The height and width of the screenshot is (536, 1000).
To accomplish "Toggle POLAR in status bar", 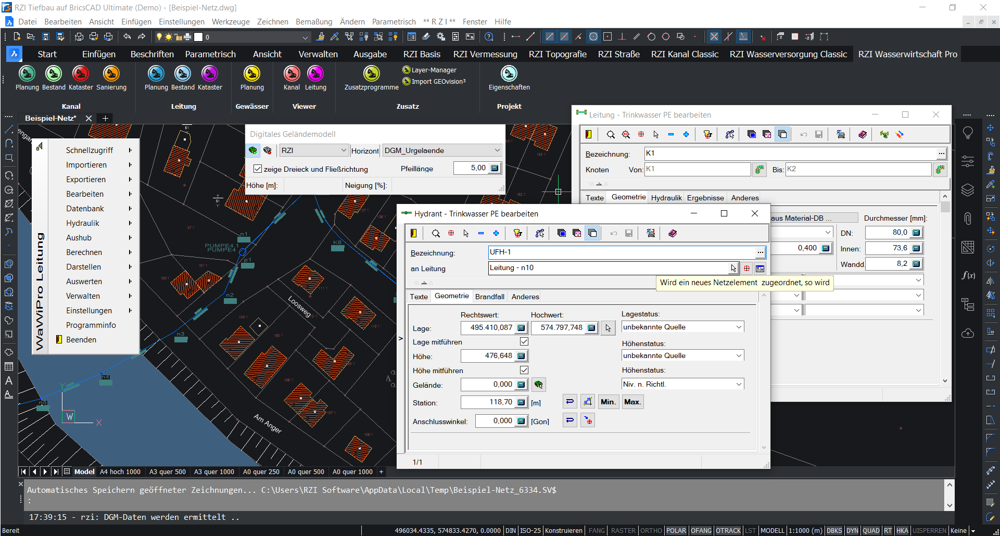I will [676, 530].
